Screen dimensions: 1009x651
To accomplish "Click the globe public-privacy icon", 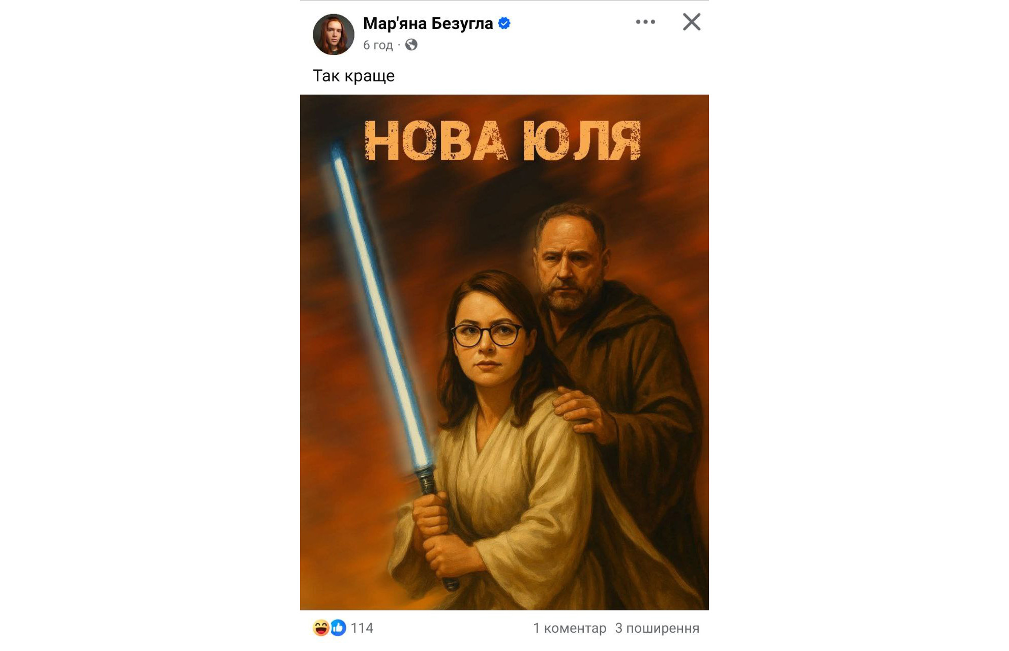I will [x=411, y=45].
